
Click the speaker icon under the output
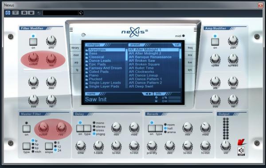(241, 151)
